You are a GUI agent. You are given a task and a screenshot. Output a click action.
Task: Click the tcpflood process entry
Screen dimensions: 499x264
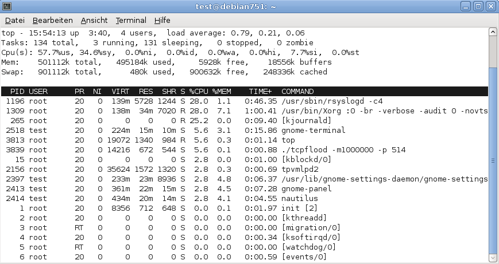click(245, 150)
